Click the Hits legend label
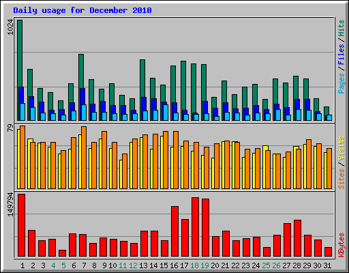 coord(342,28)
